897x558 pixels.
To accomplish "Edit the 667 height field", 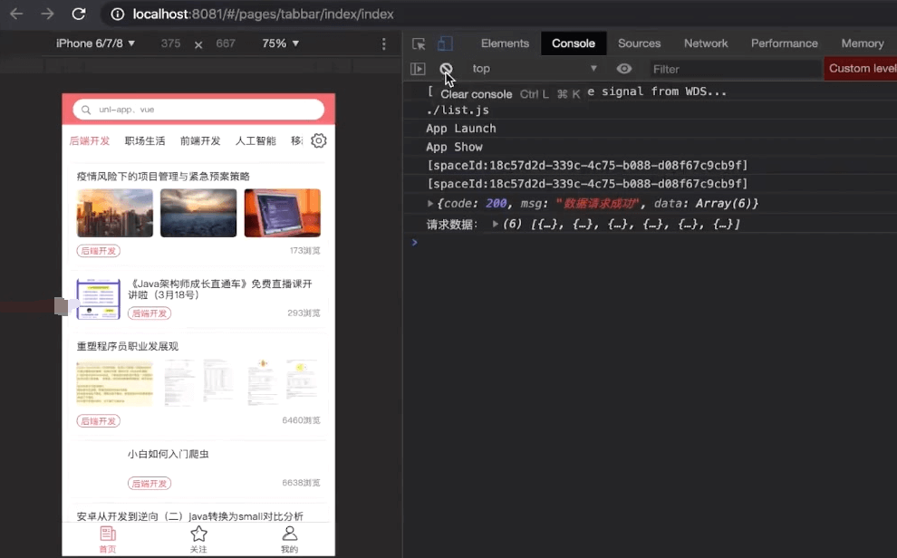I will tap(226, 43).
